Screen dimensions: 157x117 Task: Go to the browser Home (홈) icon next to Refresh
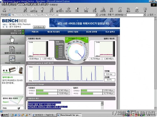point(42,10)
